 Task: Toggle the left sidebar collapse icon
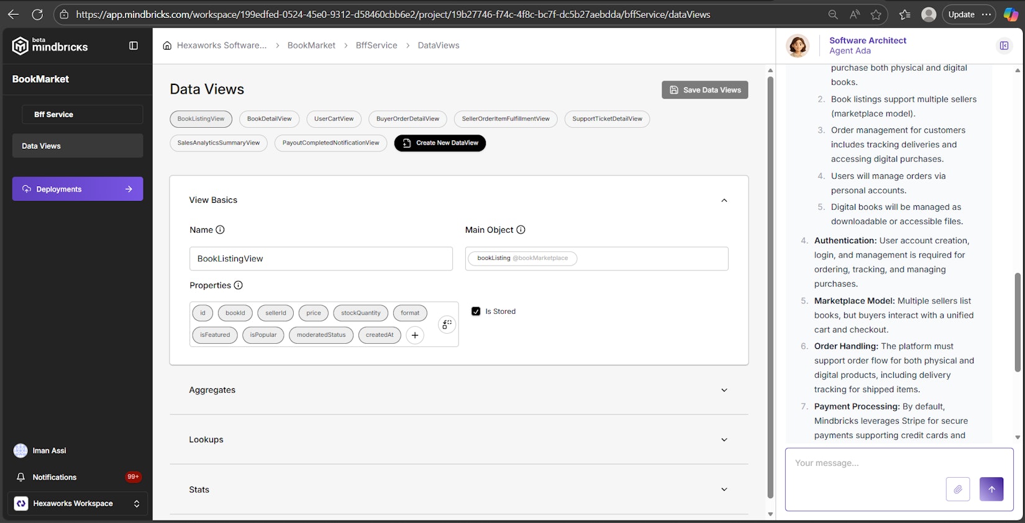[x=134, y=46]
